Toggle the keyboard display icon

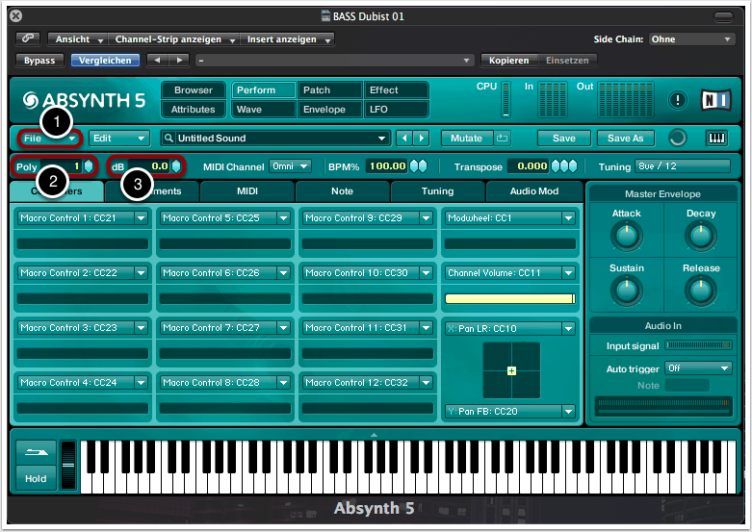point(716,139)
